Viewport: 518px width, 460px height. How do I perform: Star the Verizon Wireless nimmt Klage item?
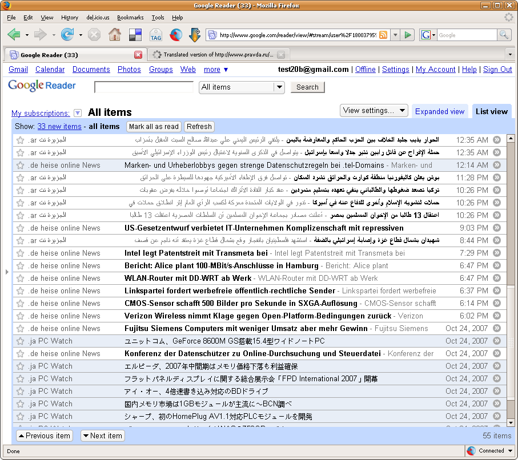click(21, 316)
